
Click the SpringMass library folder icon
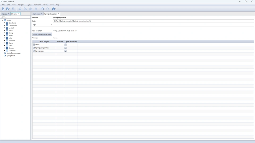pyautogui.click(x=5, y=56)
